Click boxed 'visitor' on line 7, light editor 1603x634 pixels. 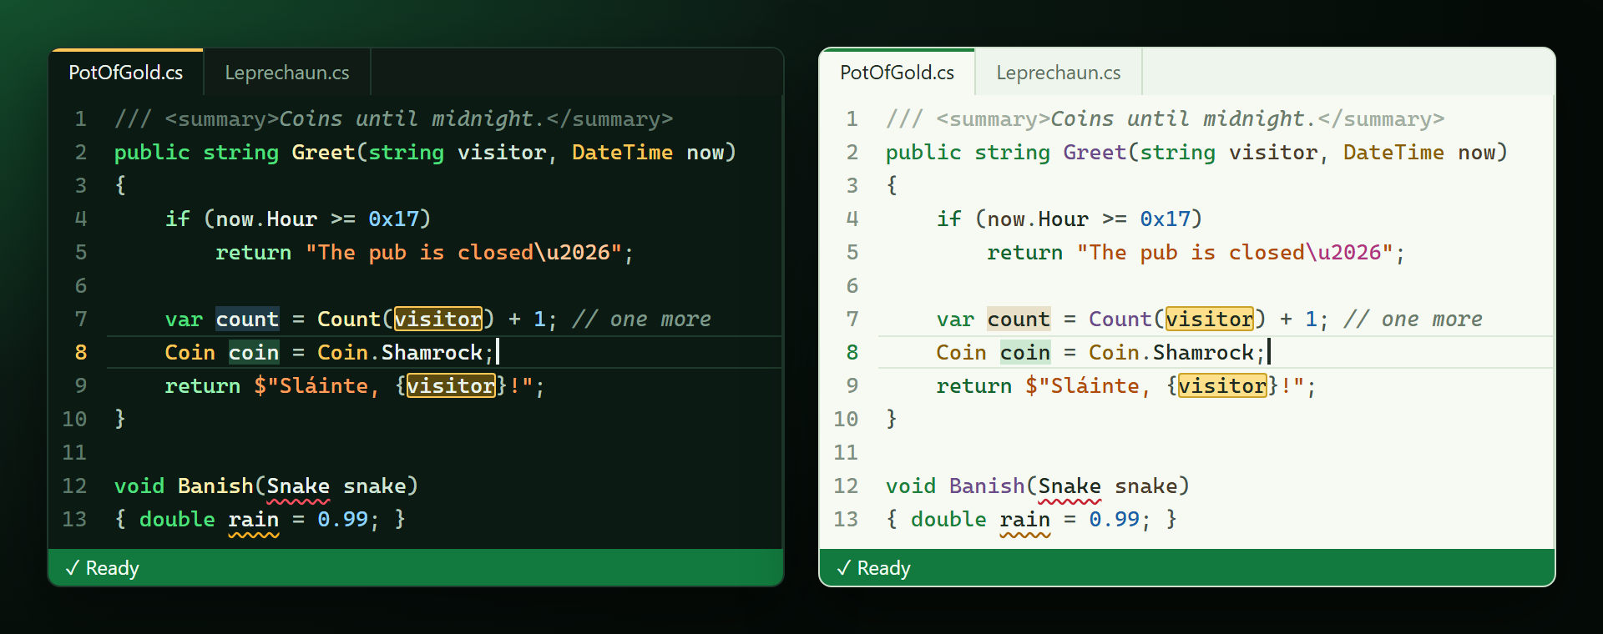(x=1210, y=319)
